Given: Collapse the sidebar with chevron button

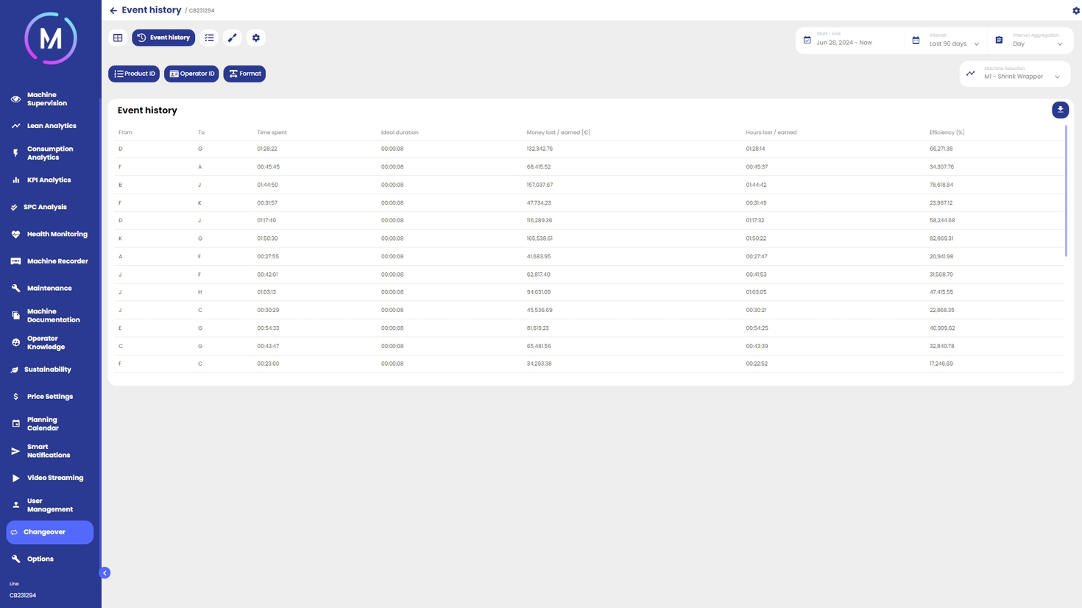Looking at the screenshot, I should pos(105,573).
